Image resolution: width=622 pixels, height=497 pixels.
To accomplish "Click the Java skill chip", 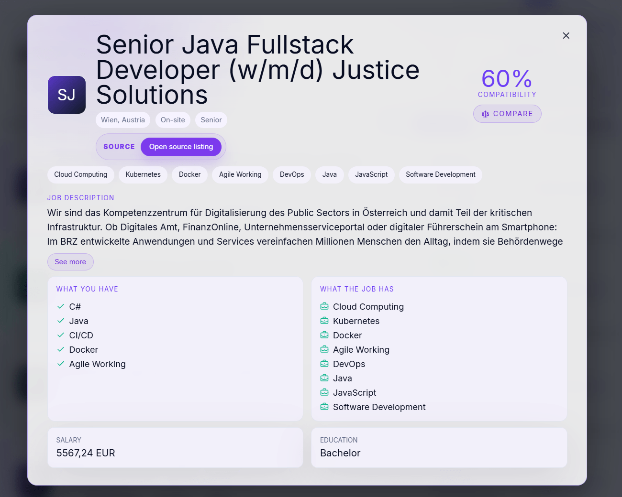I will click(330, 174).
